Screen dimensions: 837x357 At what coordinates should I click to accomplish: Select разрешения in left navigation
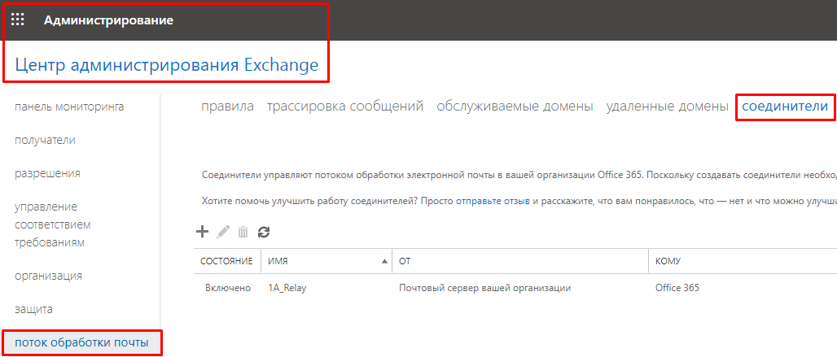pos(47,173)
